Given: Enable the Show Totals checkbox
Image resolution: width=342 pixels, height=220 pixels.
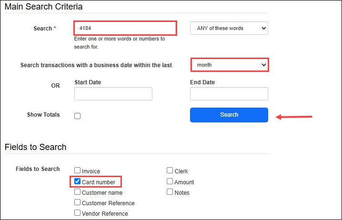Looking at the screenshot, I should (x=78, y=116).
